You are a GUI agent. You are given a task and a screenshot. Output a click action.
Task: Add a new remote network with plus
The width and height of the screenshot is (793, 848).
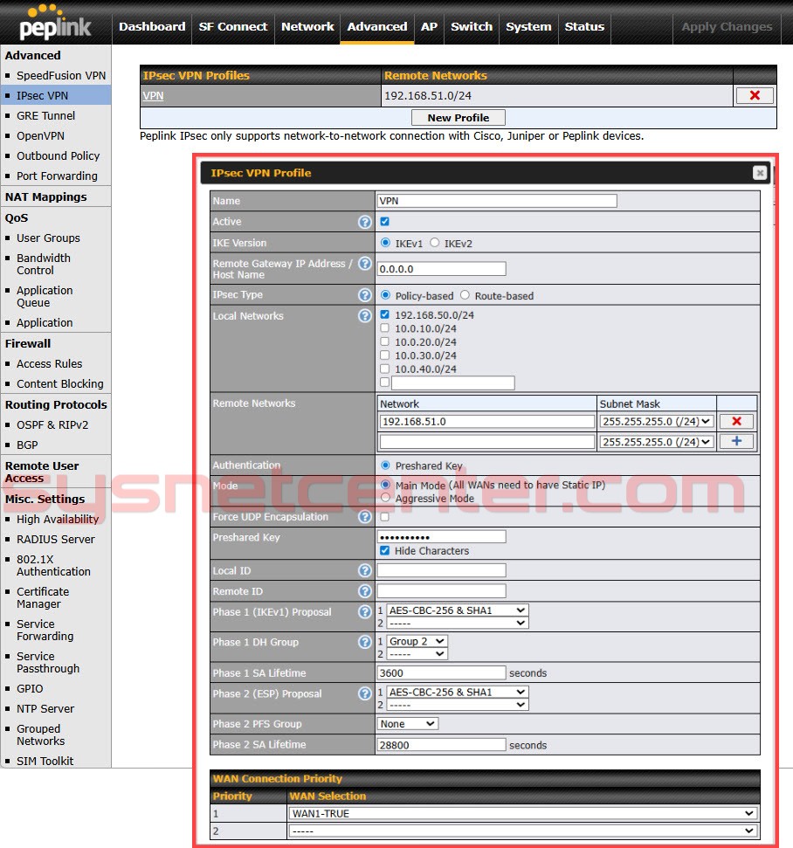point(736,441)
